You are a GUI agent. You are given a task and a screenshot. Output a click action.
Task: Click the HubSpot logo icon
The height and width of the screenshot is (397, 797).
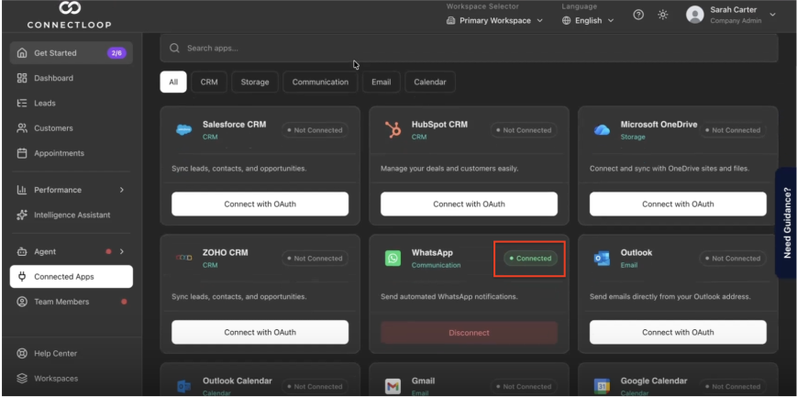click(x=393, y=130)
